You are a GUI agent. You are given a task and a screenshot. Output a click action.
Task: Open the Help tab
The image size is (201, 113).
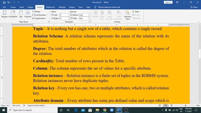pyautogui.click(x=88, y=7)
